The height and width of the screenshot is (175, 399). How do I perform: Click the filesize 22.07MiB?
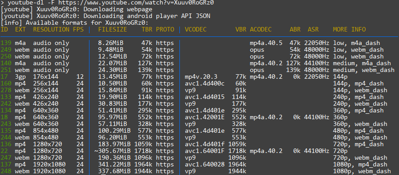click(x=113, y=63)
